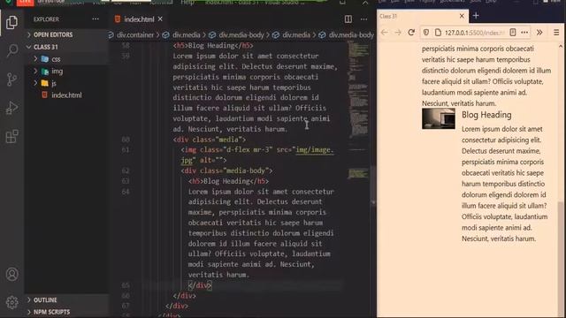The width and height of the screenshot is (566, 318).
Task: Open index.html in the file tree
Action: tap(66, 95)
